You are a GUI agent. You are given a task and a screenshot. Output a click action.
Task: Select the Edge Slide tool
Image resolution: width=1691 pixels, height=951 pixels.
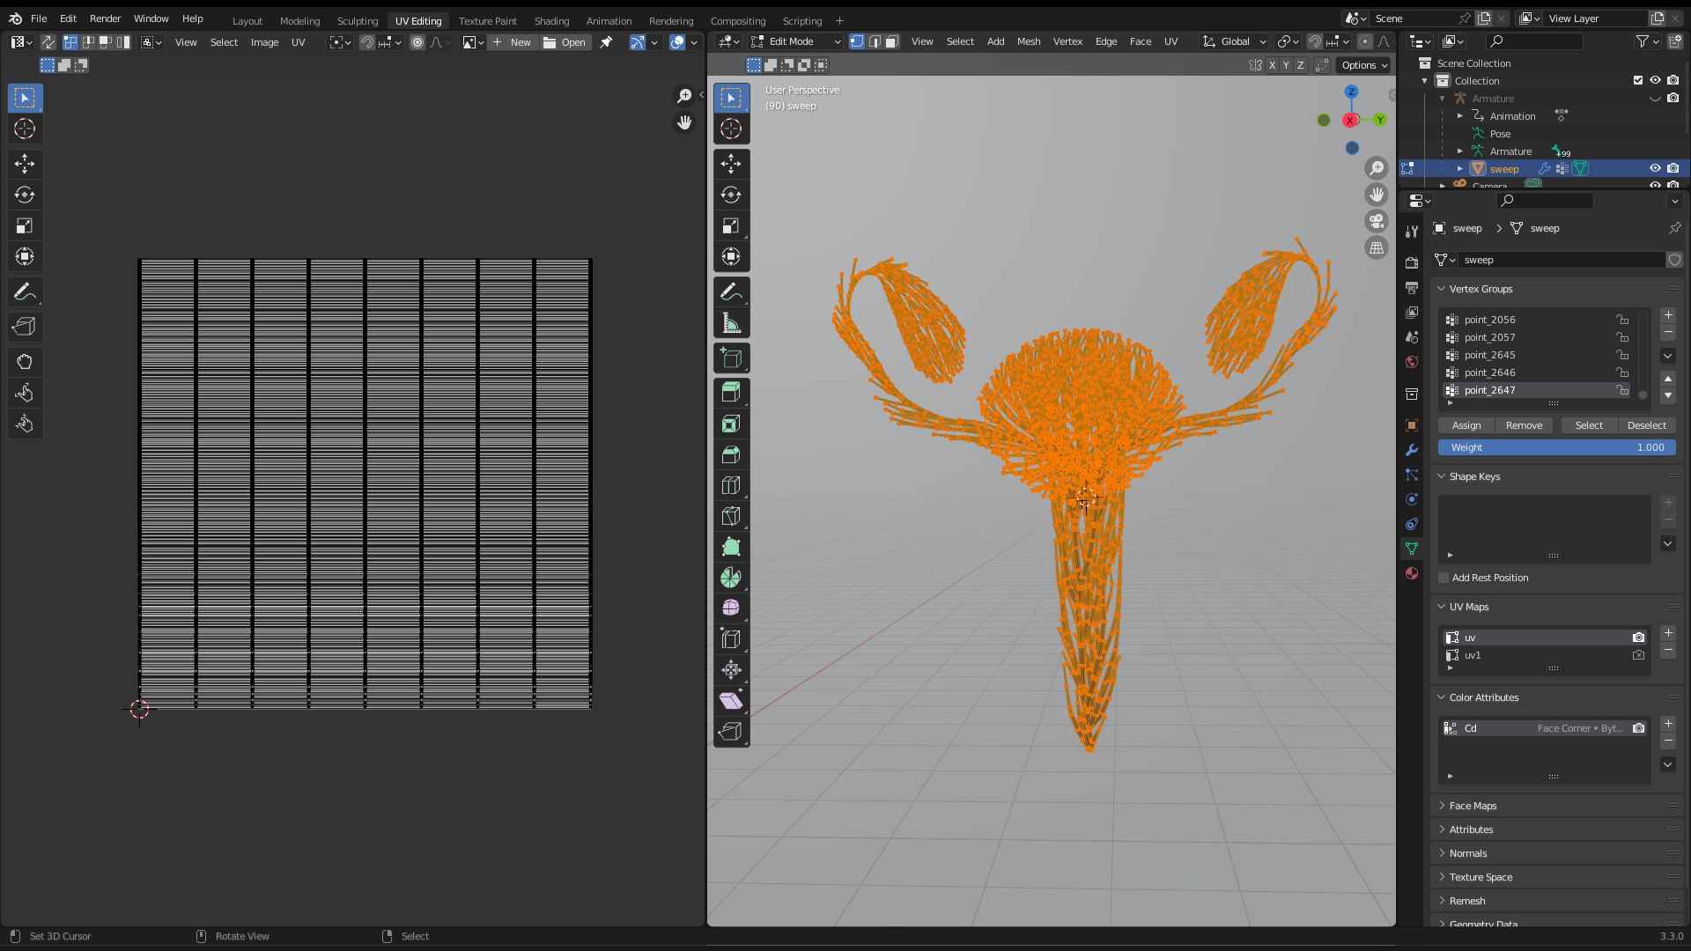click(x=731, y=639)
